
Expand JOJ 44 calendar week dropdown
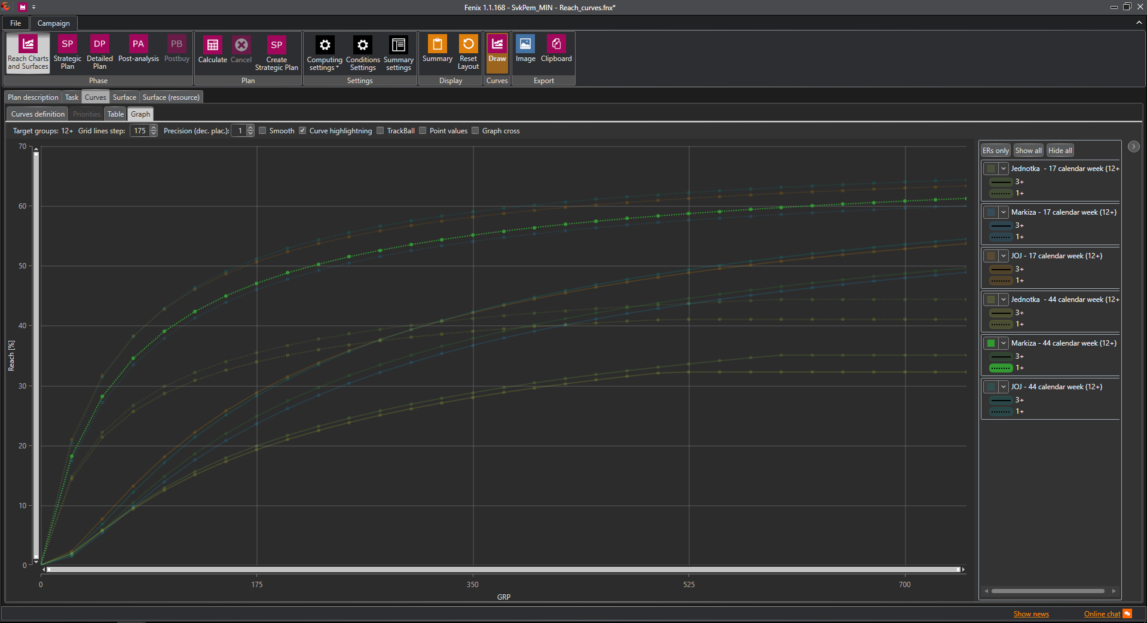pos(1004,387)
